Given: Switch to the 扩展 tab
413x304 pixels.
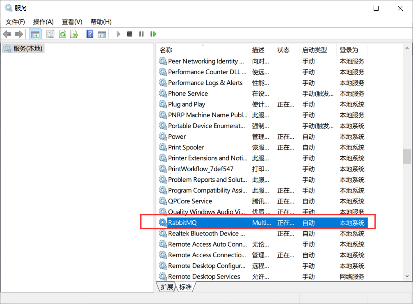Looking at the screenshot, I should coord(167,287).
